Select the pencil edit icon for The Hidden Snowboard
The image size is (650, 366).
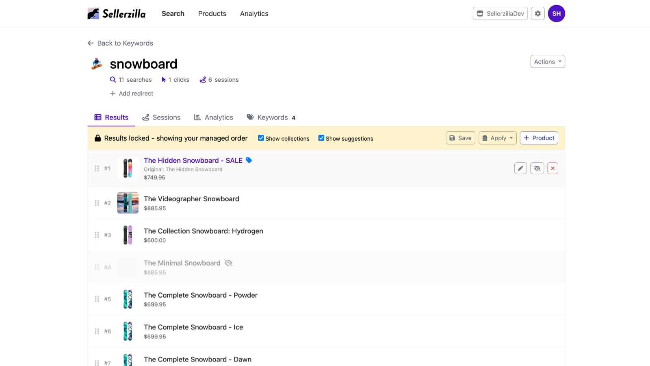(x=520, y=168)
